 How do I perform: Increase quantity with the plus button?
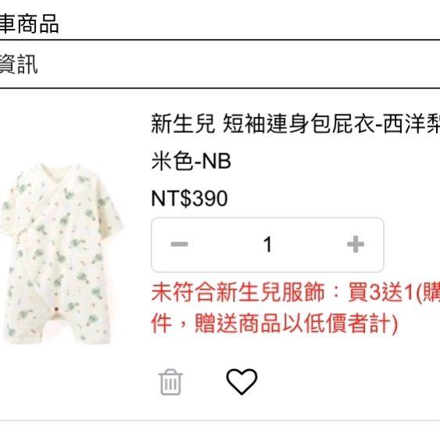point(356,244)
